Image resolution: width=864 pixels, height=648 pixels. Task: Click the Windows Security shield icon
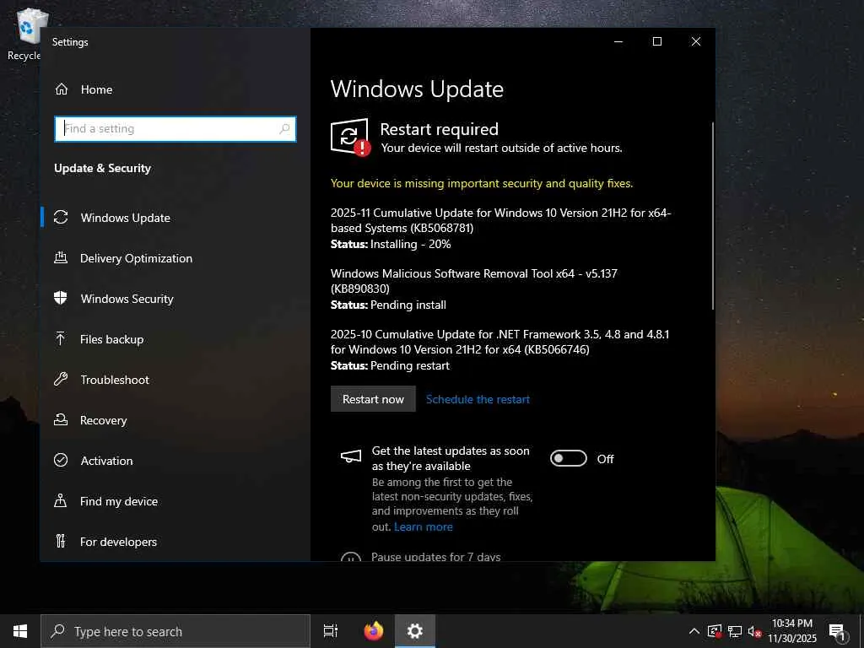pos(61,298)
